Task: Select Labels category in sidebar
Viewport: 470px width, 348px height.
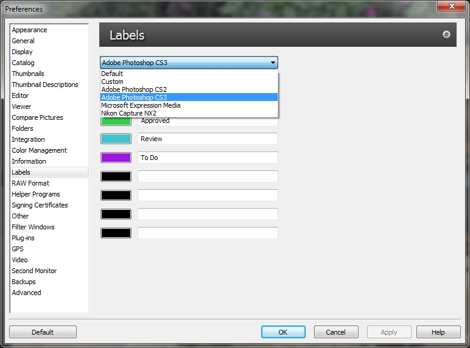Action: point(49,172)
